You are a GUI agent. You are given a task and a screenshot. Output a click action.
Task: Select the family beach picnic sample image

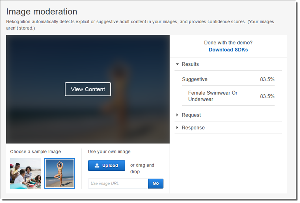tap(26, 173)
